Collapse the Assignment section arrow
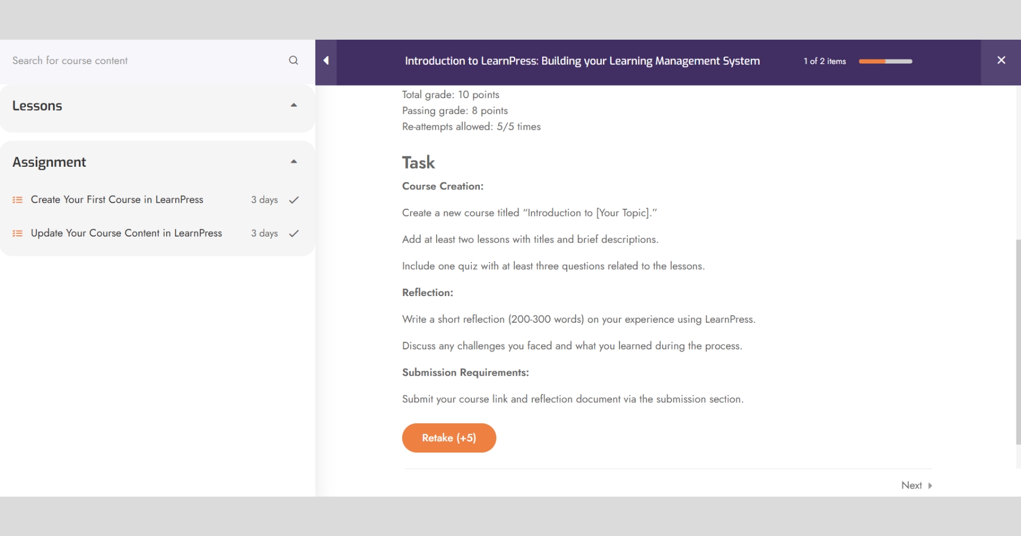Image resolution: width=1021 pixels, height=536 pixels. (x=294, y=162)
